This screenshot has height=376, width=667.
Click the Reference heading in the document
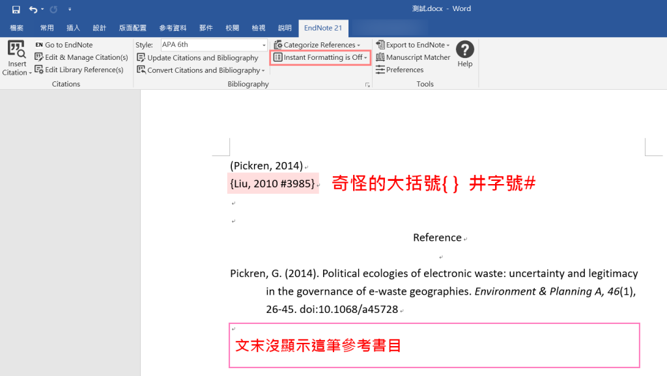click(x=437, y=237)
